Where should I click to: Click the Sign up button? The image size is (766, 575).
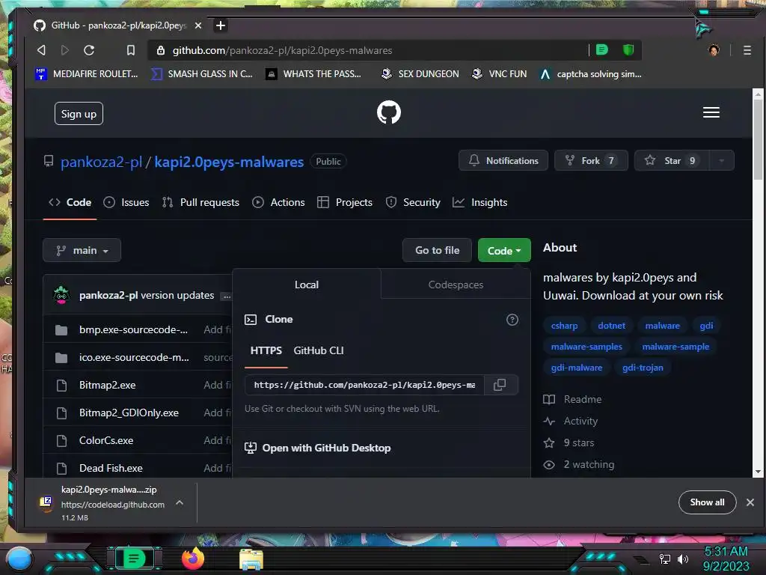tap(79, 114)
